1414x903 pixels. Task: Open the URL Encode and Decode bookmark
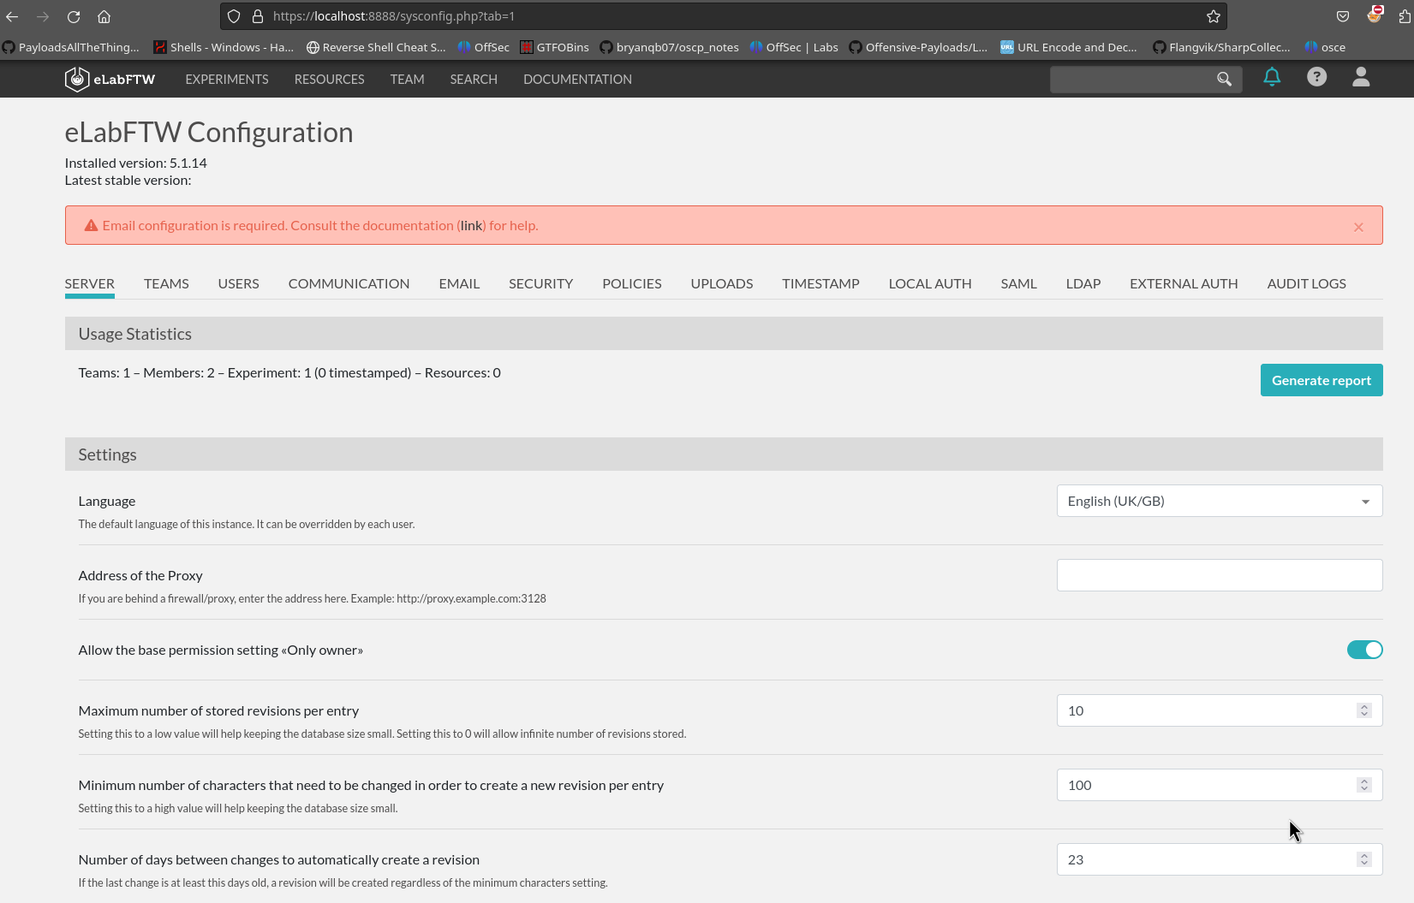point(1069,47)
